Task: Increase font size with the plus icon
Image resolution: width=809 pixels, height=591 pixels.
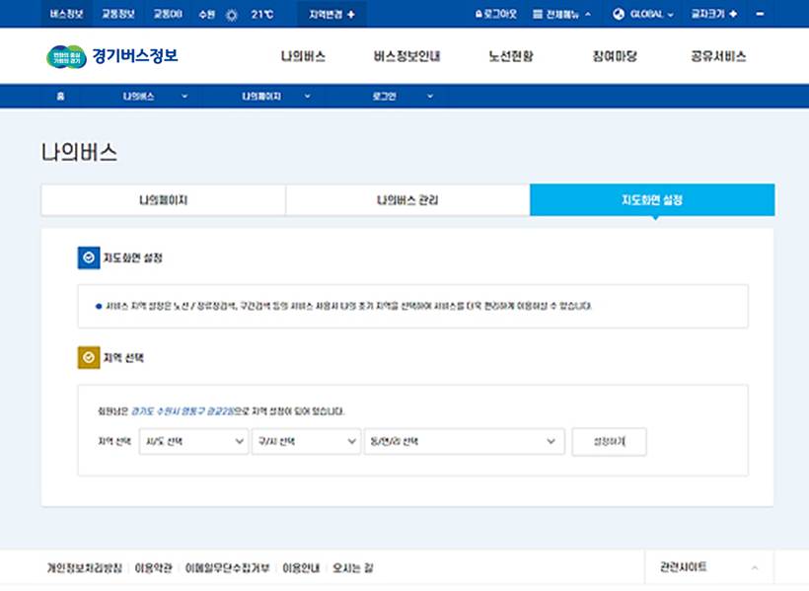Action: [x=733, y=15]
